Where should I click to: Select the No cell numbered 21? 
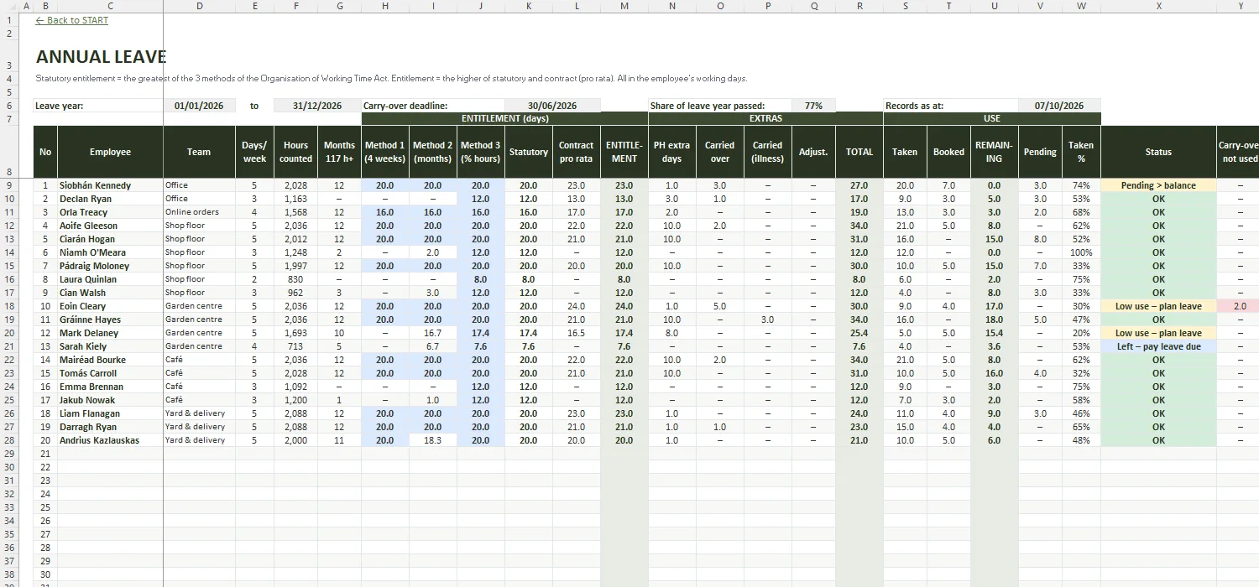point(45,454)
